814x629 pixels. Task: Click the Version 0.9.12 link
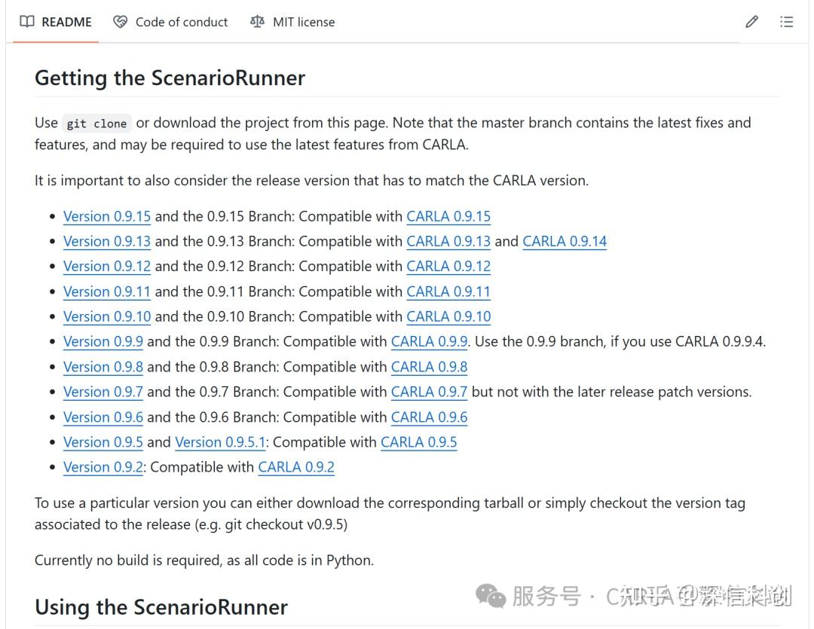point(107,266)
